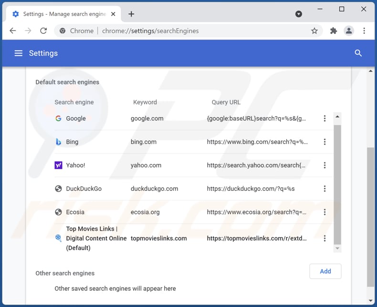Click the Other search engines heading

point(65,273)
